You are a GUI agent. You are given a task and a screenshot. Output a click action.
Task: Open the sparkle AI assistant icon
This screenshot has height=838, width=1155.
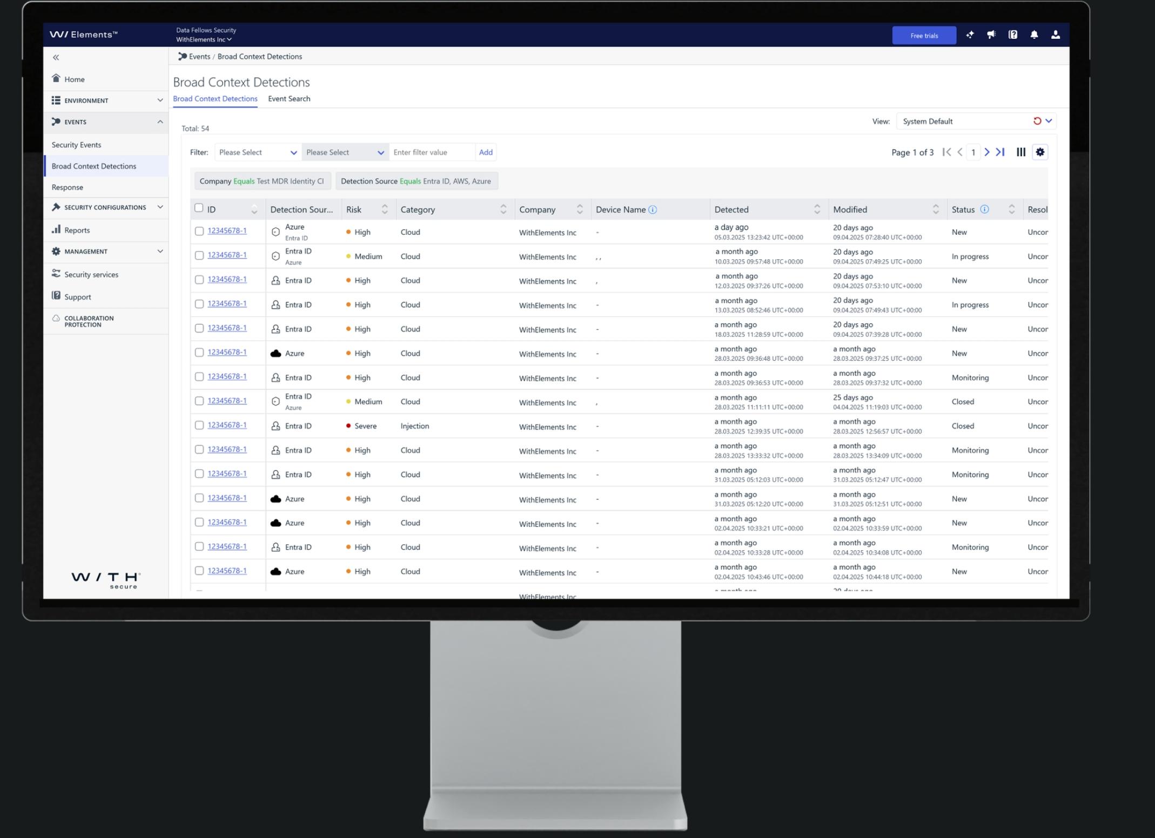[x=970, y=35]
